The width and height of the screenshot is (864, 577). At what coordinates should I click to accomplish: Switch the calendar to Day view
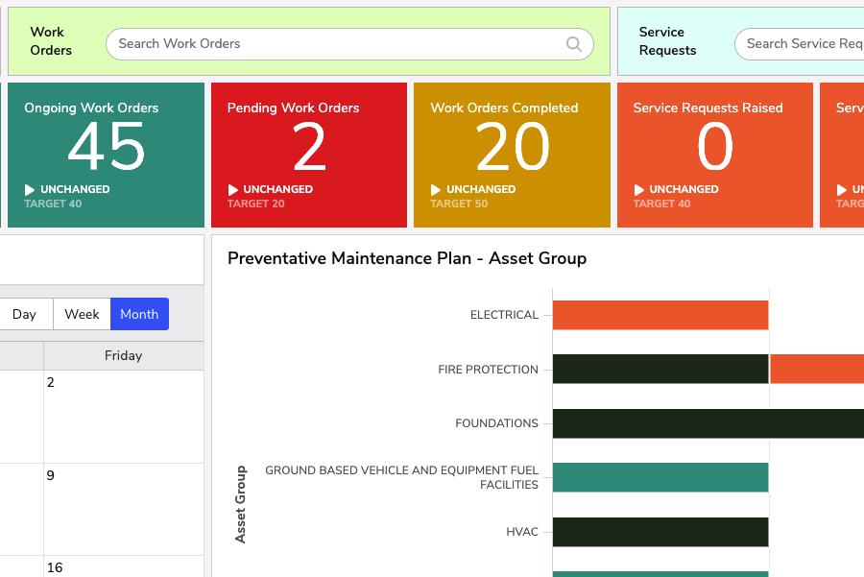pos(26,314)
